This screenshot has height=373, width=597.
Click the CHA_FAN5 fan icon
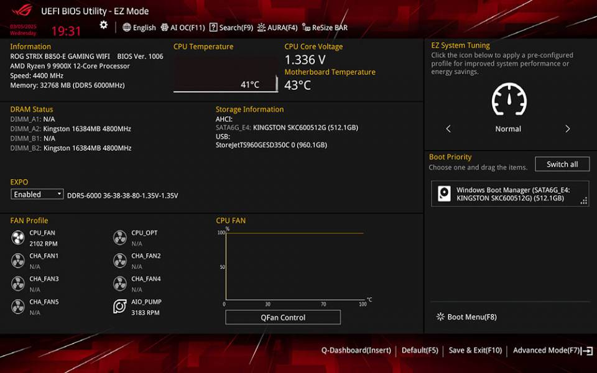[x=18, y=306]
